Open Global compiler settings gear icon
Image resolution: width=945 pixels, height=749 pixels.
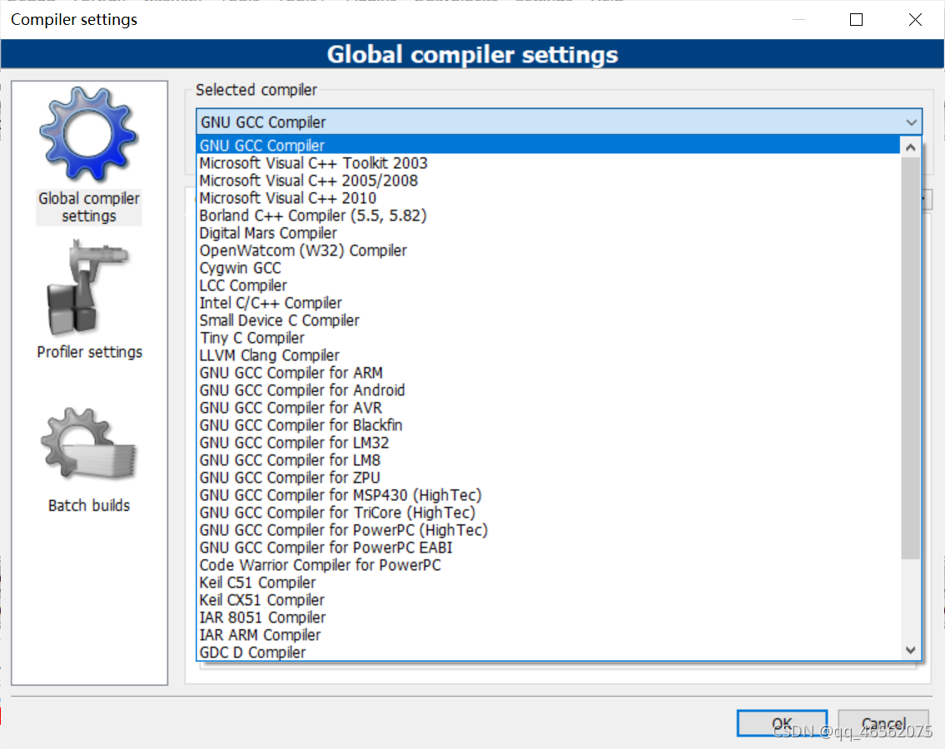click(88, 135)
